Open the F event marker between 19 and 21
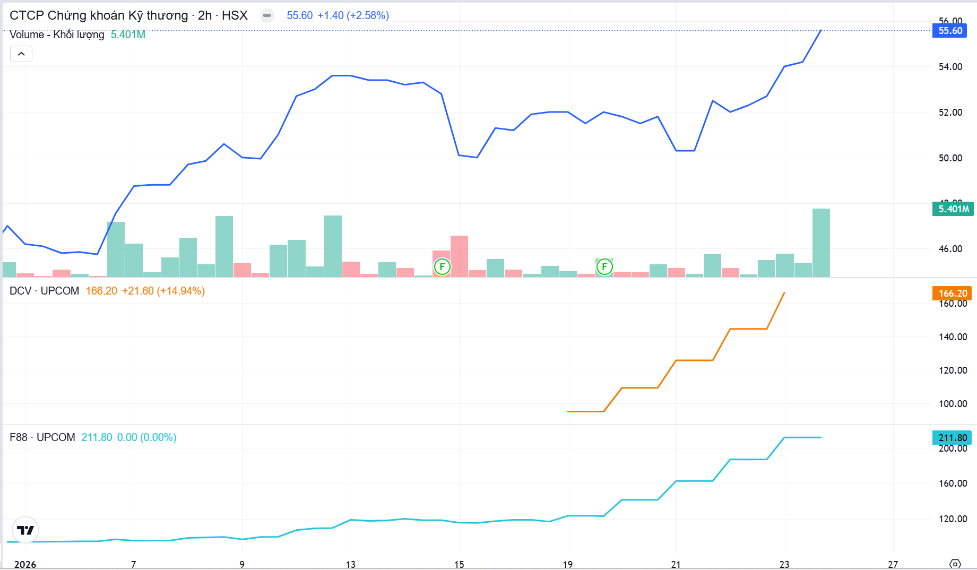The height and width of the screenshot is (570, 977). [604, 266]
